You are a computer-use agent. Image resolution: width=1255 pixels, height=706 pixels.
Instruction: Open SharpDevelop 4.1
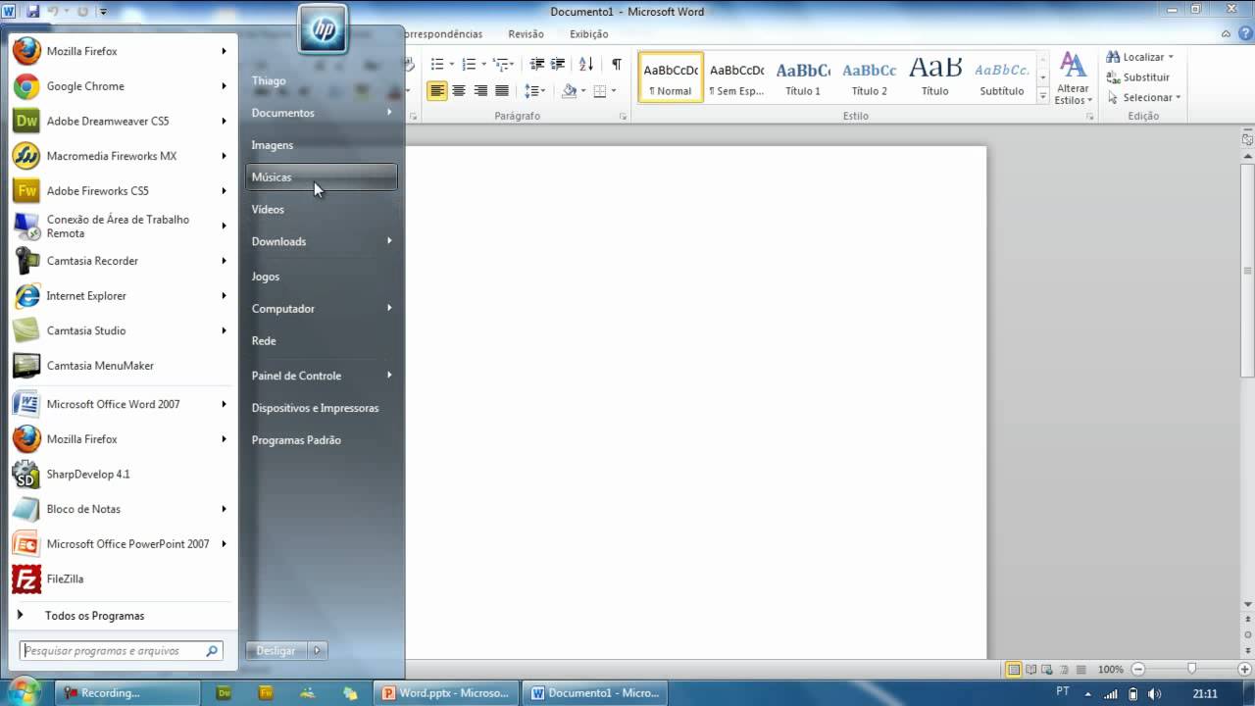pos(122,474)
